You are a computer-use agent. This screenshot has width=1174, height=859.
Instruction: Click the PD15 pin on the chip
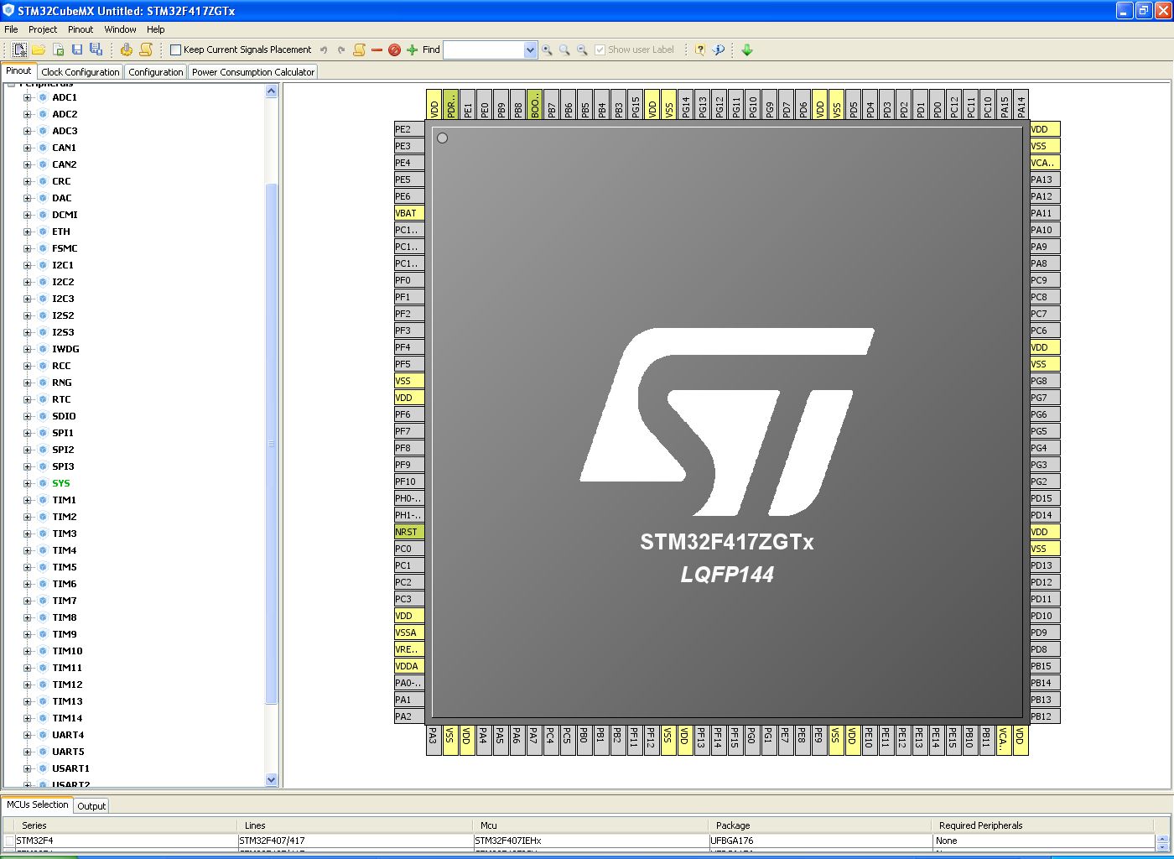pos(1045,498)
